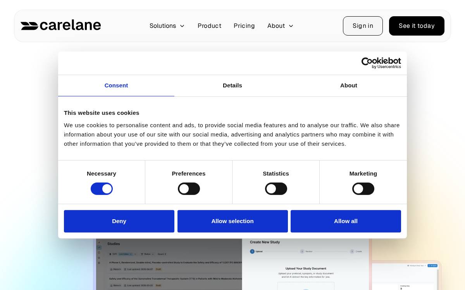The width and height of the screenshot is (465, 290).
Task: Expand the Solutions dropdown in the navbar
Action: point(167,26)
